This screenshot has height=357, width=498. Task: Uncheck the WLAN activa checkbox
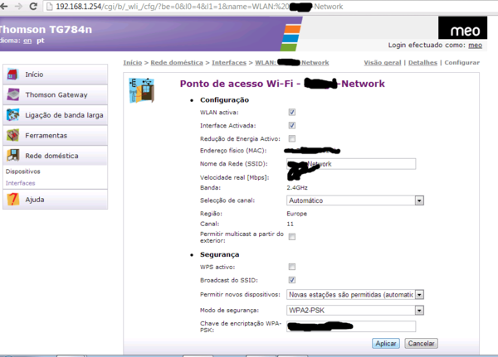(292, 113)
